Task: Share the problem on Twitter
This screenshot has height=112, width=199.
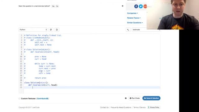Action: click(x=141, y=6)
